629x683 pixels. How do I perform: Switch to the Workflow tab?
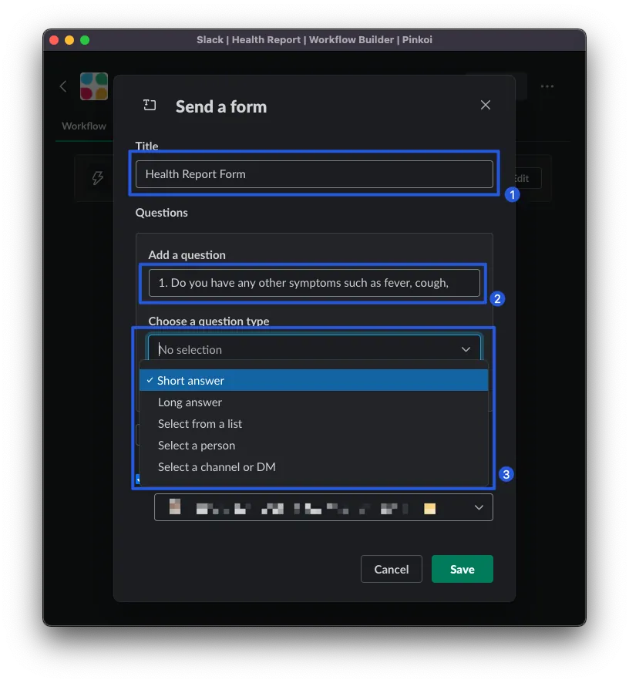[x=84, y=126]
